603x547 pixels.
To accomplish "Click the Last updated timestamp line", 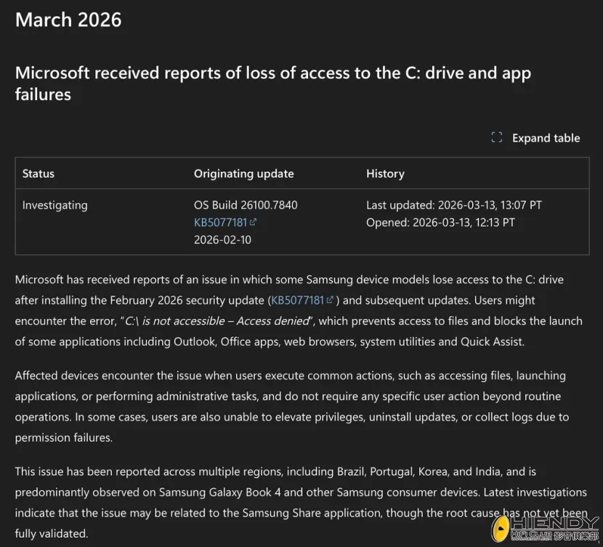I will 453,205.
